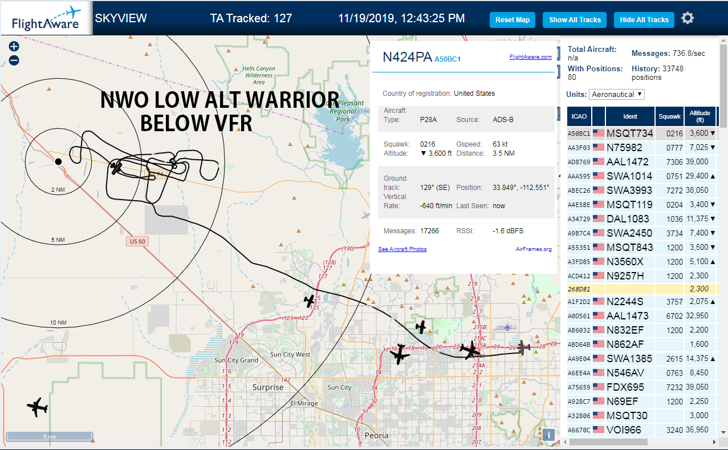Select aircraft icon at end of track near 26

click(524, 347)
